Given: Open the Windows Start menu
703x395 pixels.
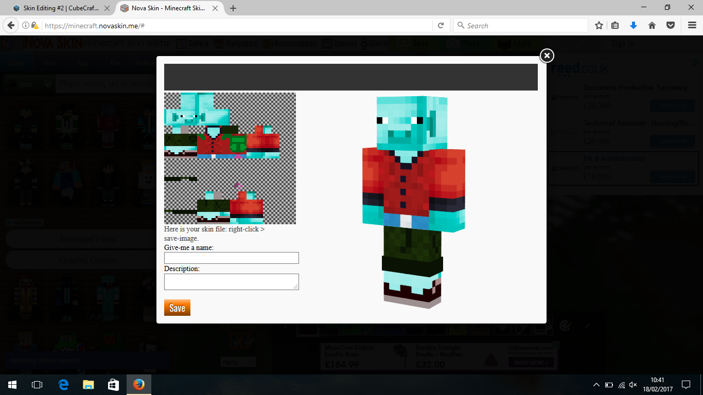Looking at the screenshot, I should click(x=12, y=385).
